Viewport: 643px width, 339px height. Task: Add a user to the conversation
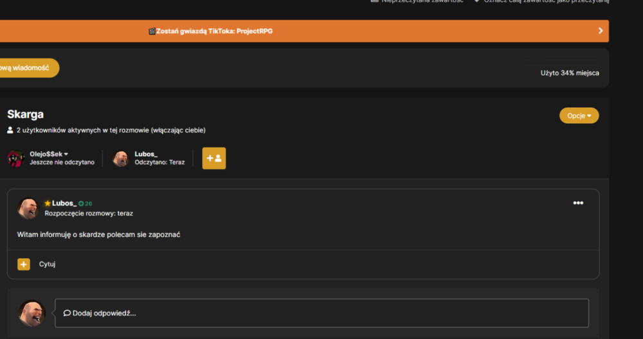[x=213, y=158]
